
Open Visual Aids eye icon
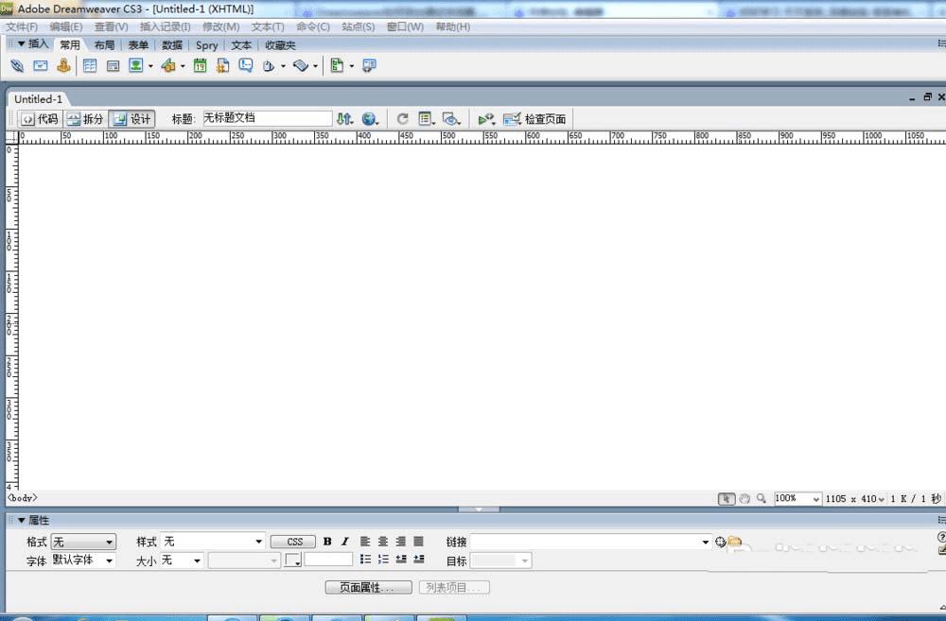coord(450,119)
